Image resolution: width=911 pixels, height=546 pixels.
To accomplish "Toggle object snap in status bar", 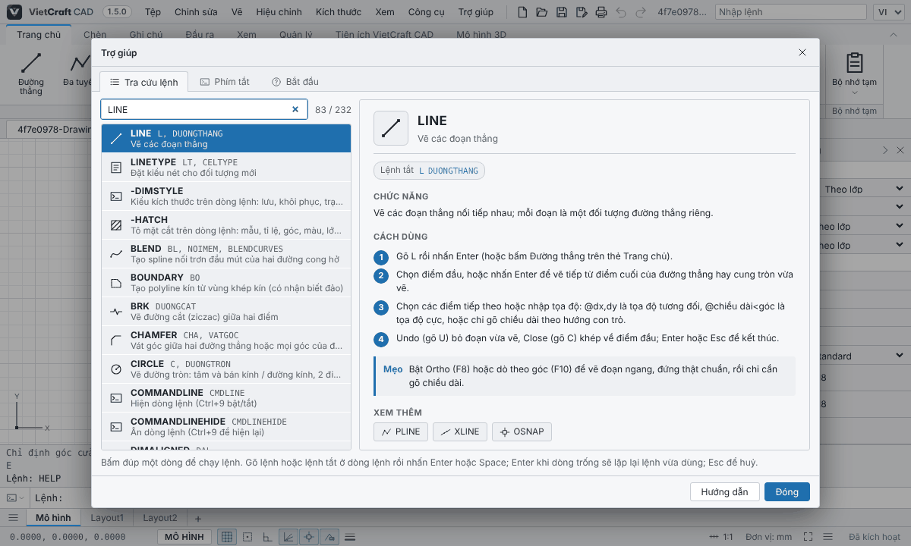I will (309, 537).
